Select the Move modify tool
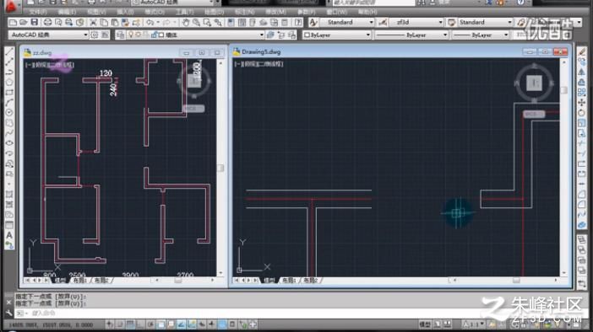 [582, 103]
